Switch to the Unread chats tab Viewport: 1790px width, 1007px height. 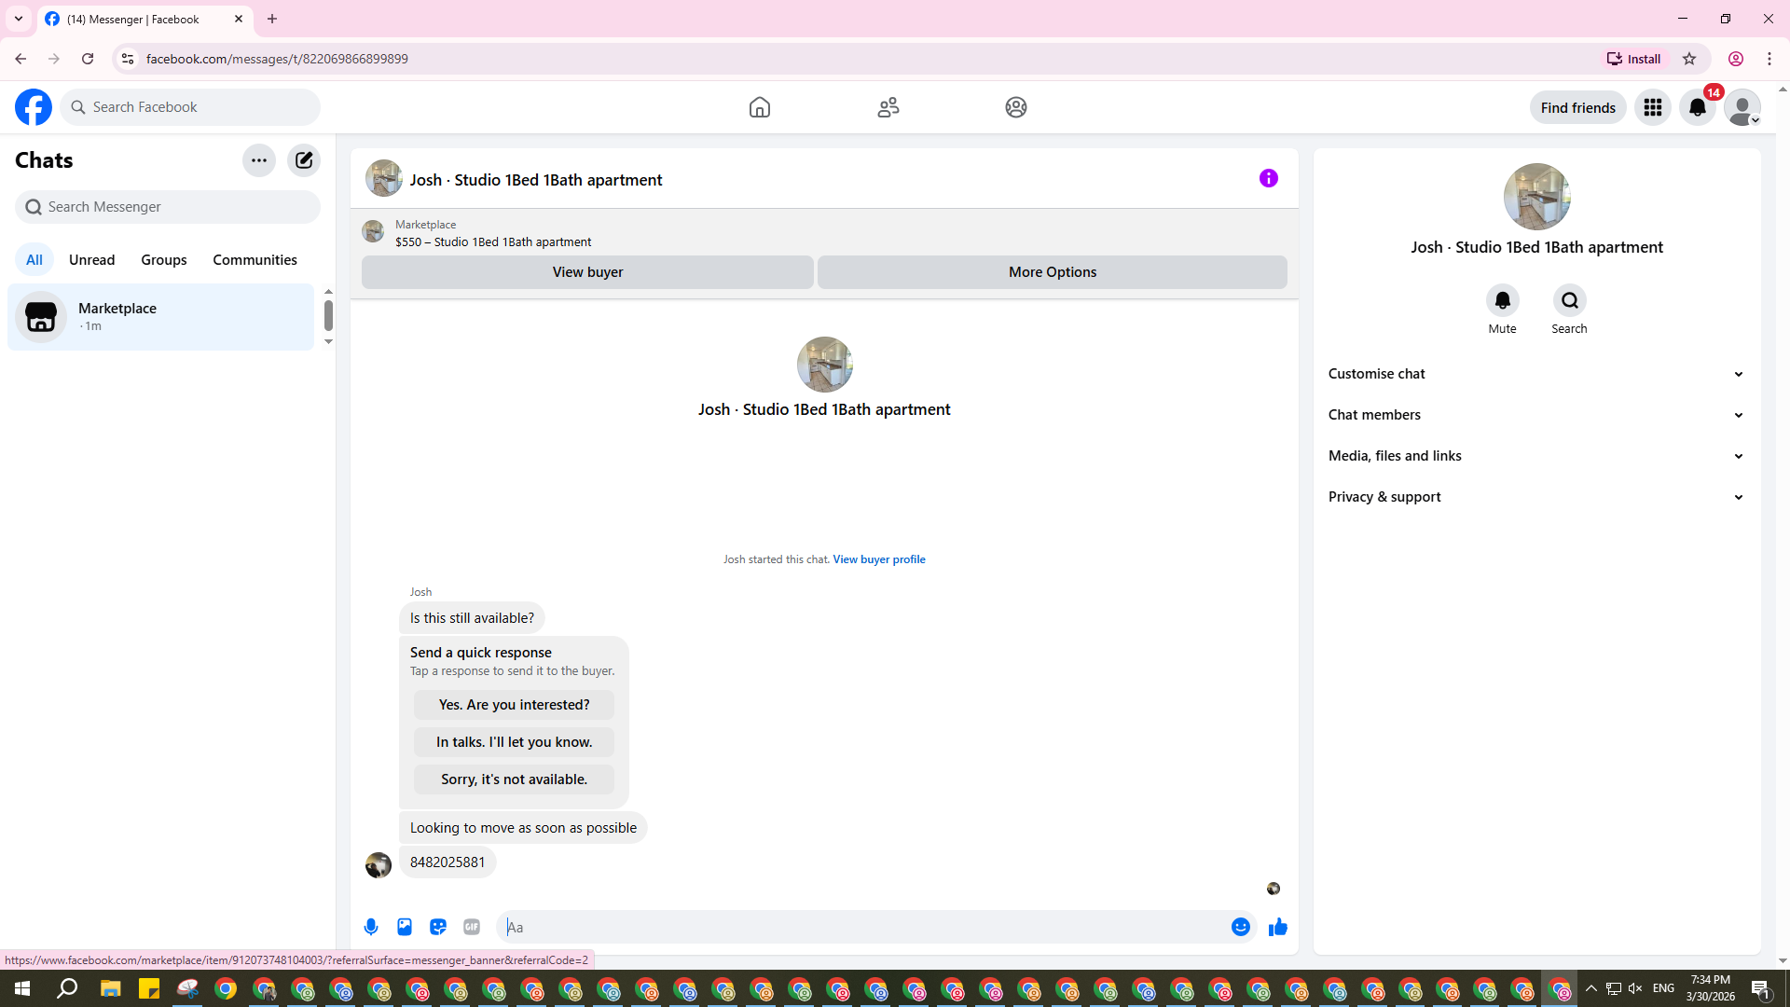point(91,260)
